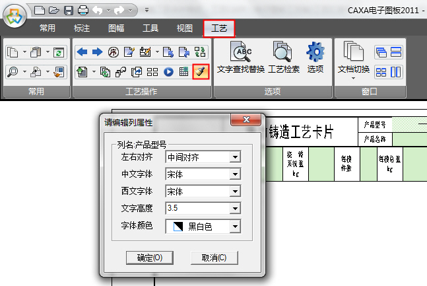Expand the redo history arrow
Image resolution: width=427 pixels, height=286 pixels.
[x=130, y=11]
